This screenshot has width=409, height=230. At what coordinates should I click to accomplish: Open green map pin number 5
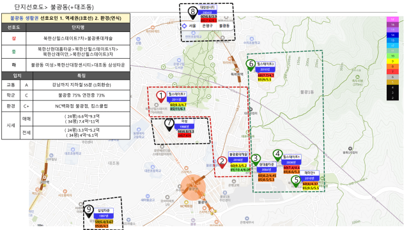point(296,181)
